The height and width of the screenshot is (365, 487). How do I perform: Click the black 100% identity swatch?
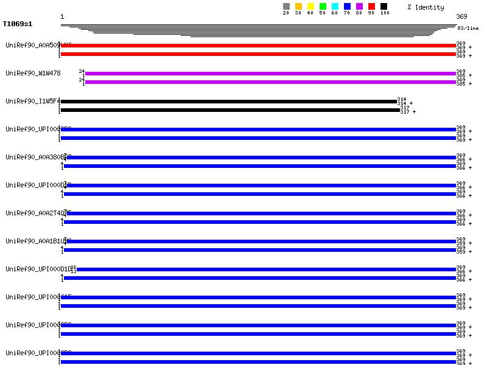coord(384,7)
